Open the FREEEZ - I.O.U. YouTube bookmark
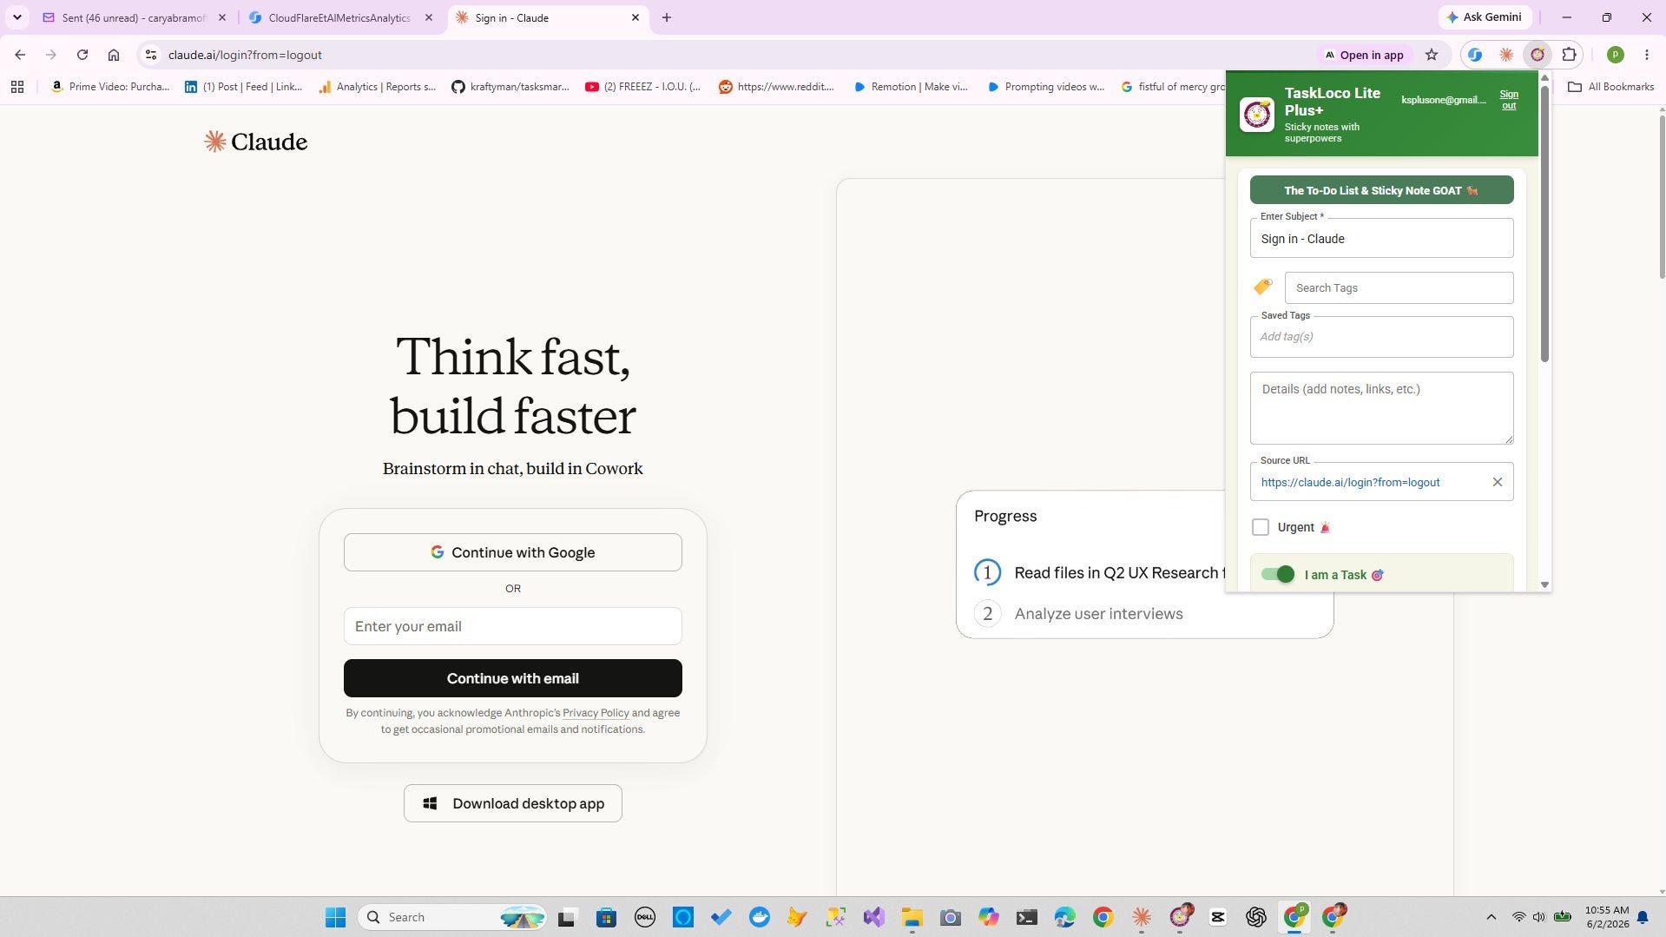Screen dimensions: 1666x937 643,87
